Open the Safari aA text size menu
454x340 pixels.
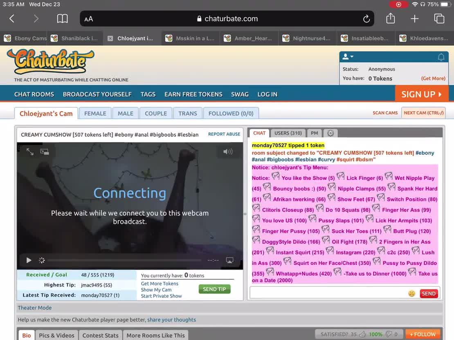click(x=89, y=19)
